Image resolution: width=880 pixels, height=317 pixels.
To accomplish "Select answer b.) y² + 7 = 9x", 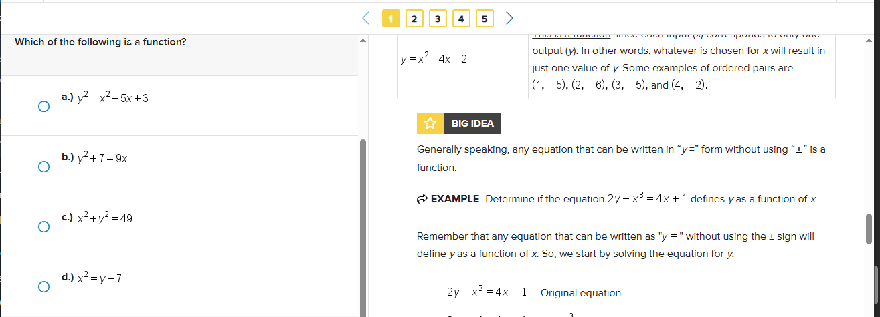I will [43, 166].
